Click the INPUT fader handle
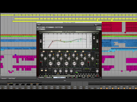This screenshot has width=137, height=102. [x=41, y=41]
